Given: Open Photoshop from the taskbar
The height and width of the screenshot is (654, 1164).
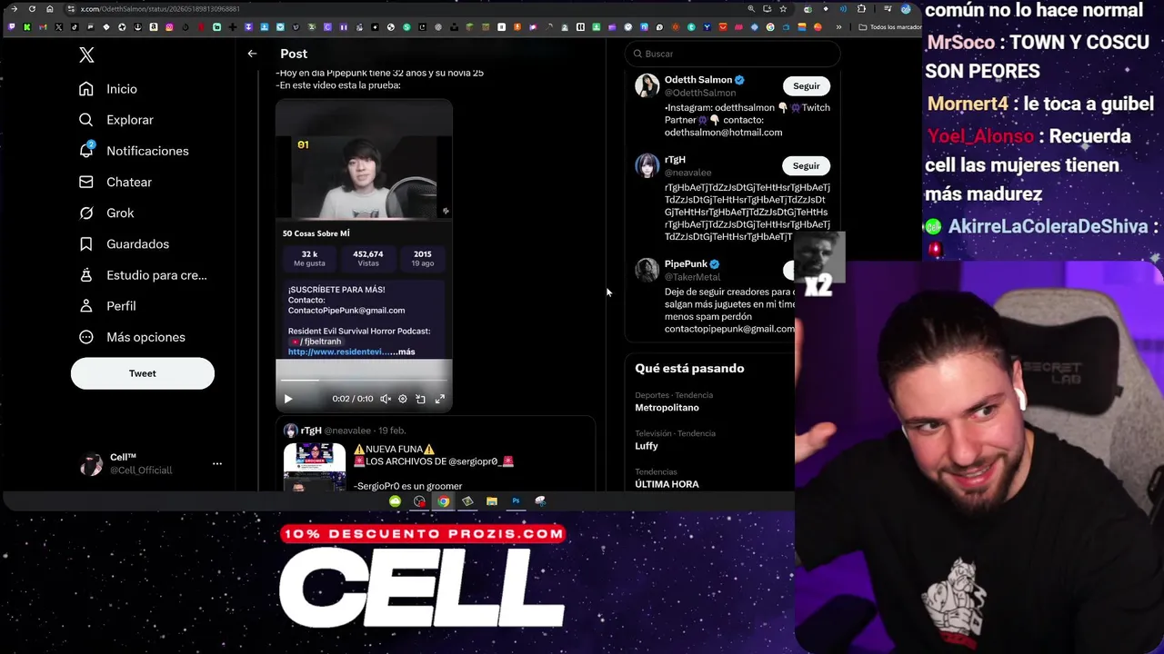Looking at the screenshot, I should click(516, 501).
